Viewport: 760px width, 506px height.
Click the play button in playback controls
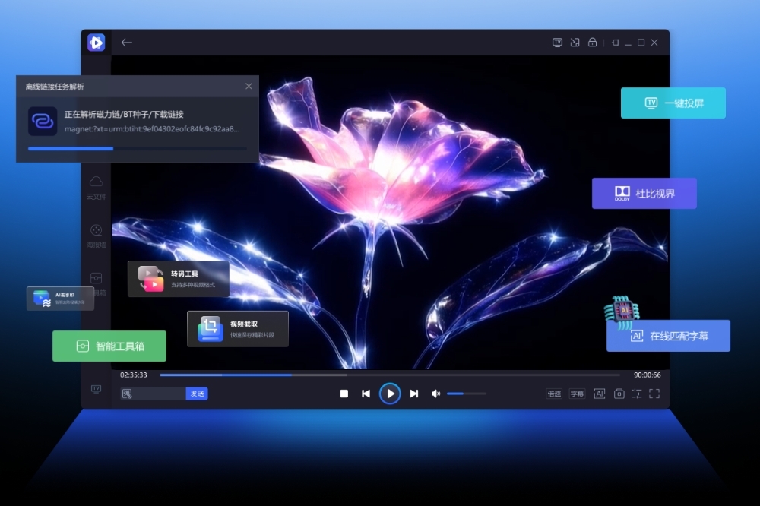pos(390,394)
